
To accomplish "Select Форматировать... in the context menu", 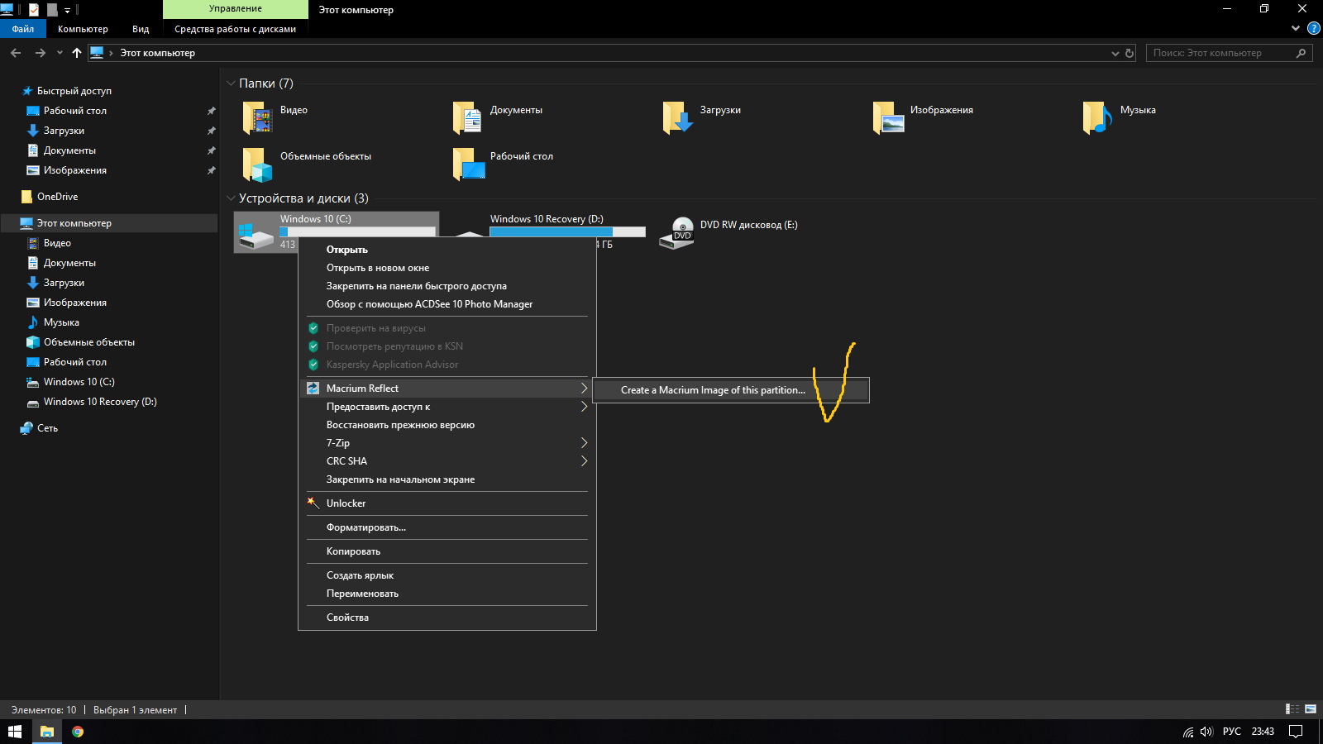I will tap(365, 527).
